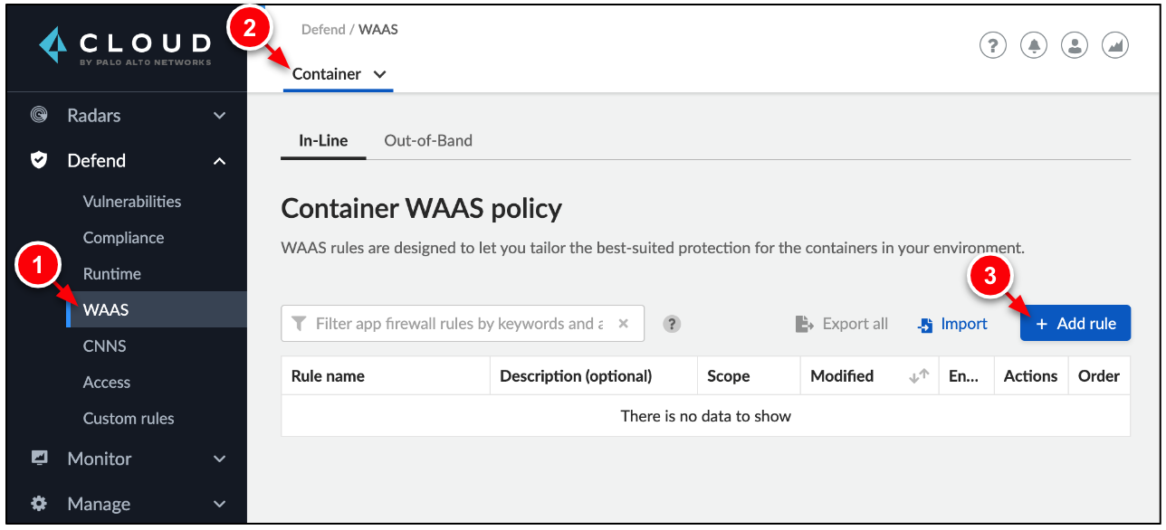The image size is (1166, 530).
Task: Click the Monitor icon in the sidebar
Action: point(38,459)
